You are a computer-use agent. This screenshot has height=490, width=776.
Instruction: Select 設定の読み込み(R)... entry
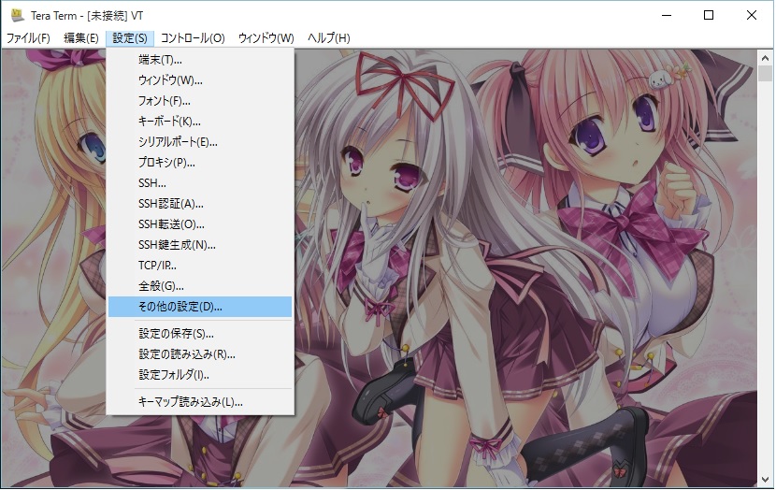tap(200, 353)
